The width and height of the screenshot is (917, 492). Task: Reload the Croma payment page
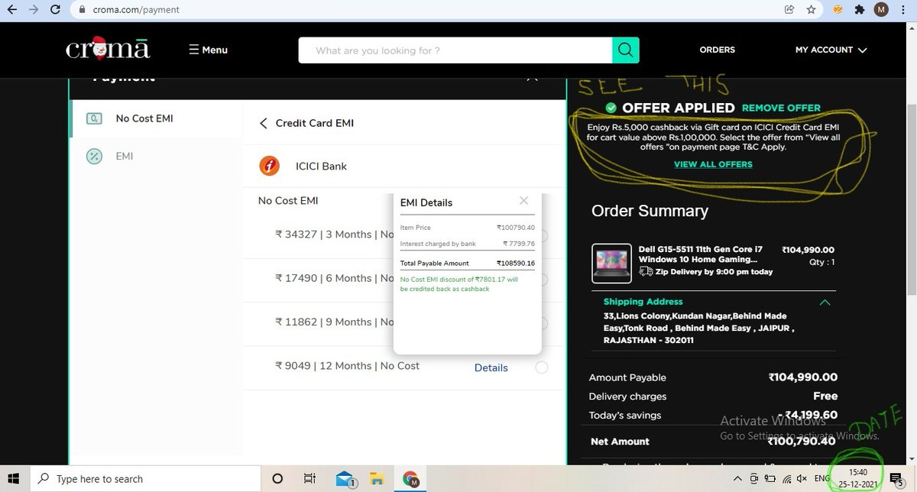[x=55, y=10]
